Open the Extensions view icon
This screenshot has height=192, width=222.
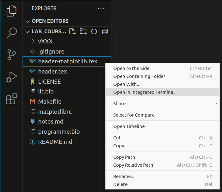11,99
